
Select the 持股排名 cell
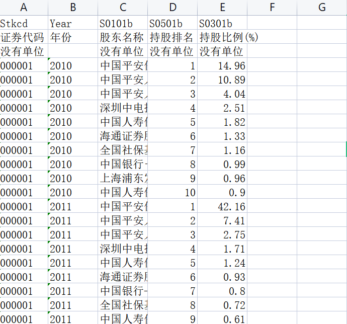coord(172,37)
